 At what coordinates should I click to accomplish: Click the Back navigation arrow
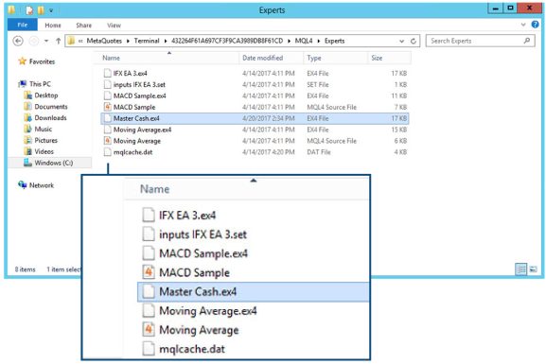click(18, 41)
